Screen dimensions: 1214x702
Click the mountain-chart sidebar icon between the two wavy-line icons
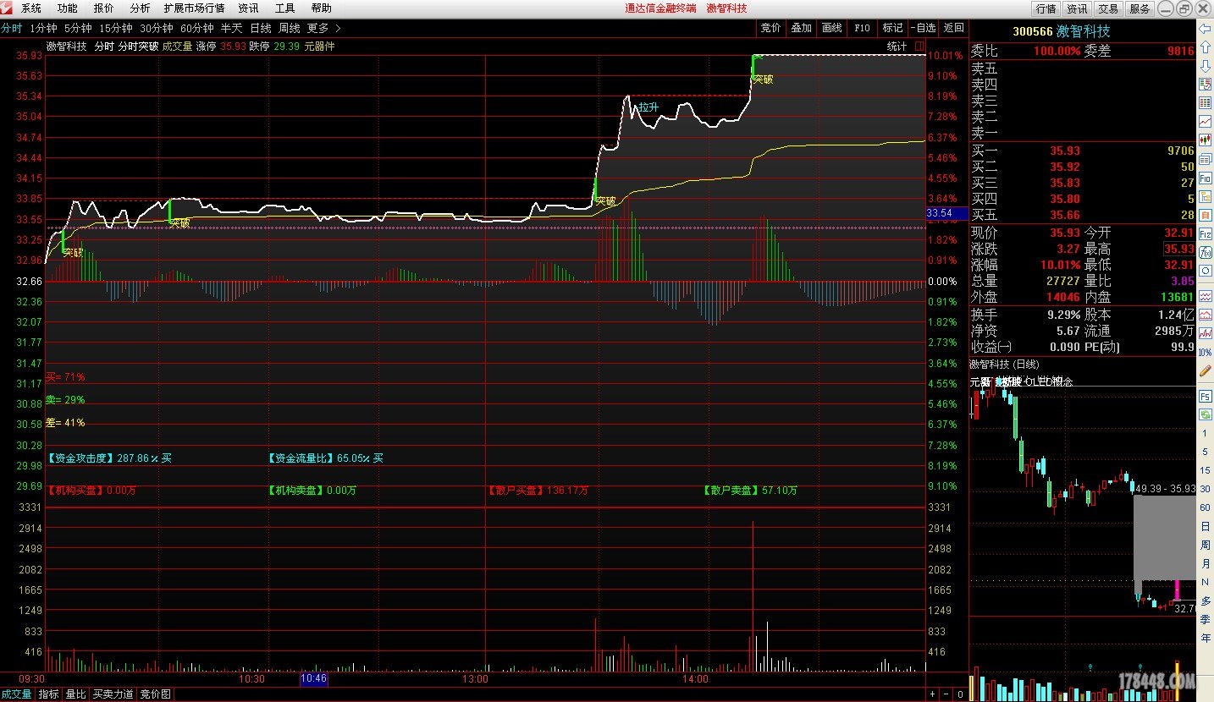point(1204,315)
